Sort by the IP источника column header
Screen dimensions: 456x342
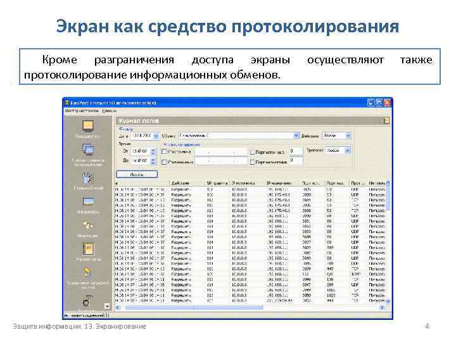coord(247,183)
